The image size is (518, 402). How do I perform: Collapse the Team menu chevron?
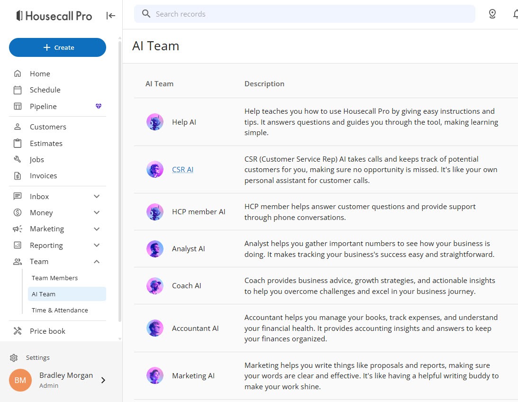97,262
